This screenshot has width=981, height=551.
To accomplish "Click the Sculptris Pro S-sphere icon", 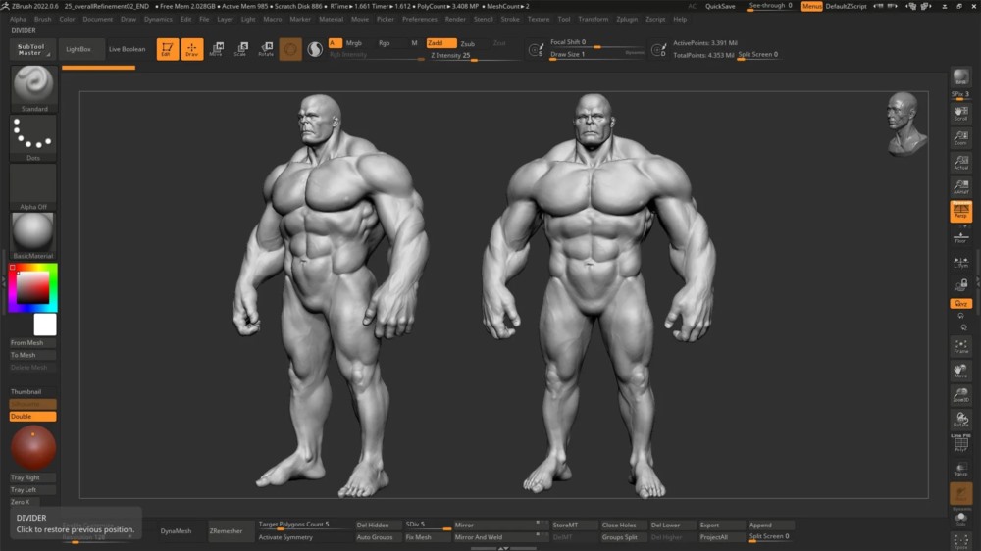I will pos(315,49).
